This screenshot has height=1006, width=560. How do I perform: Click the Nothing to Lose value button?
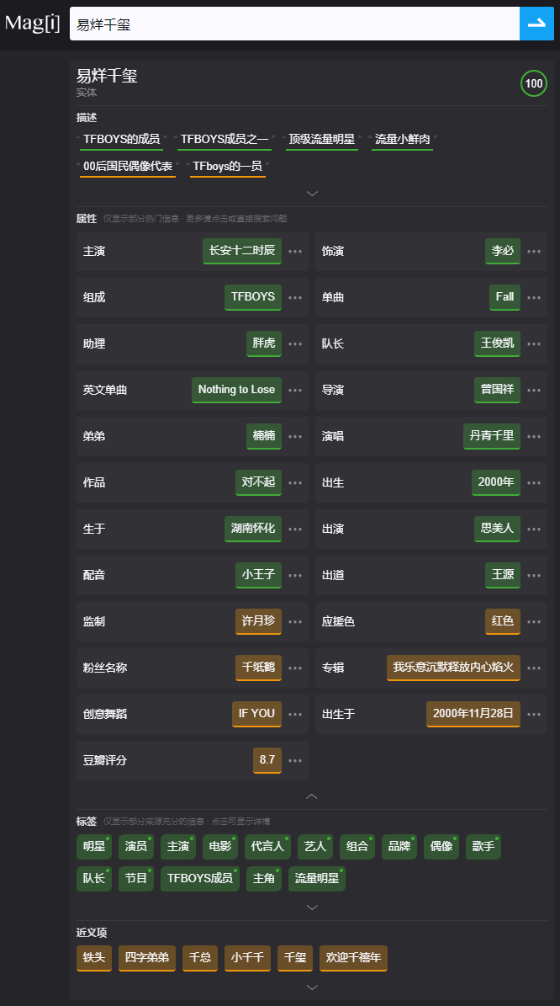coord(236,390)
